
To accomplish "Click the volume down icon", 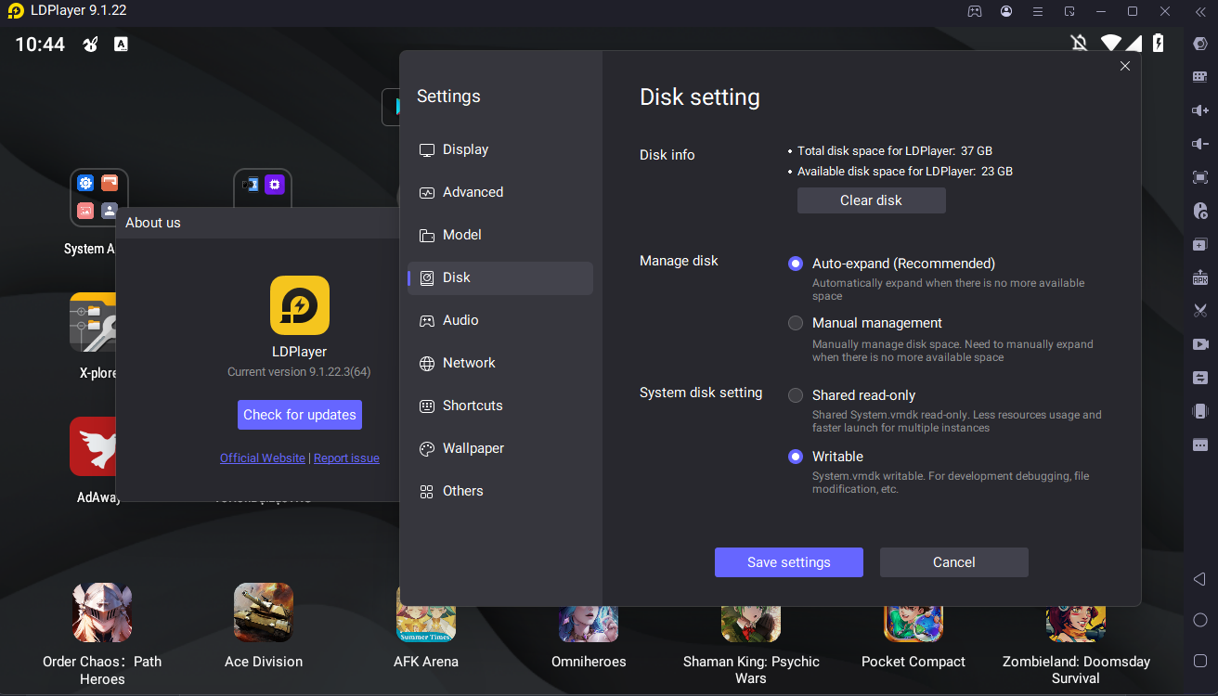I will (1199, 144).
